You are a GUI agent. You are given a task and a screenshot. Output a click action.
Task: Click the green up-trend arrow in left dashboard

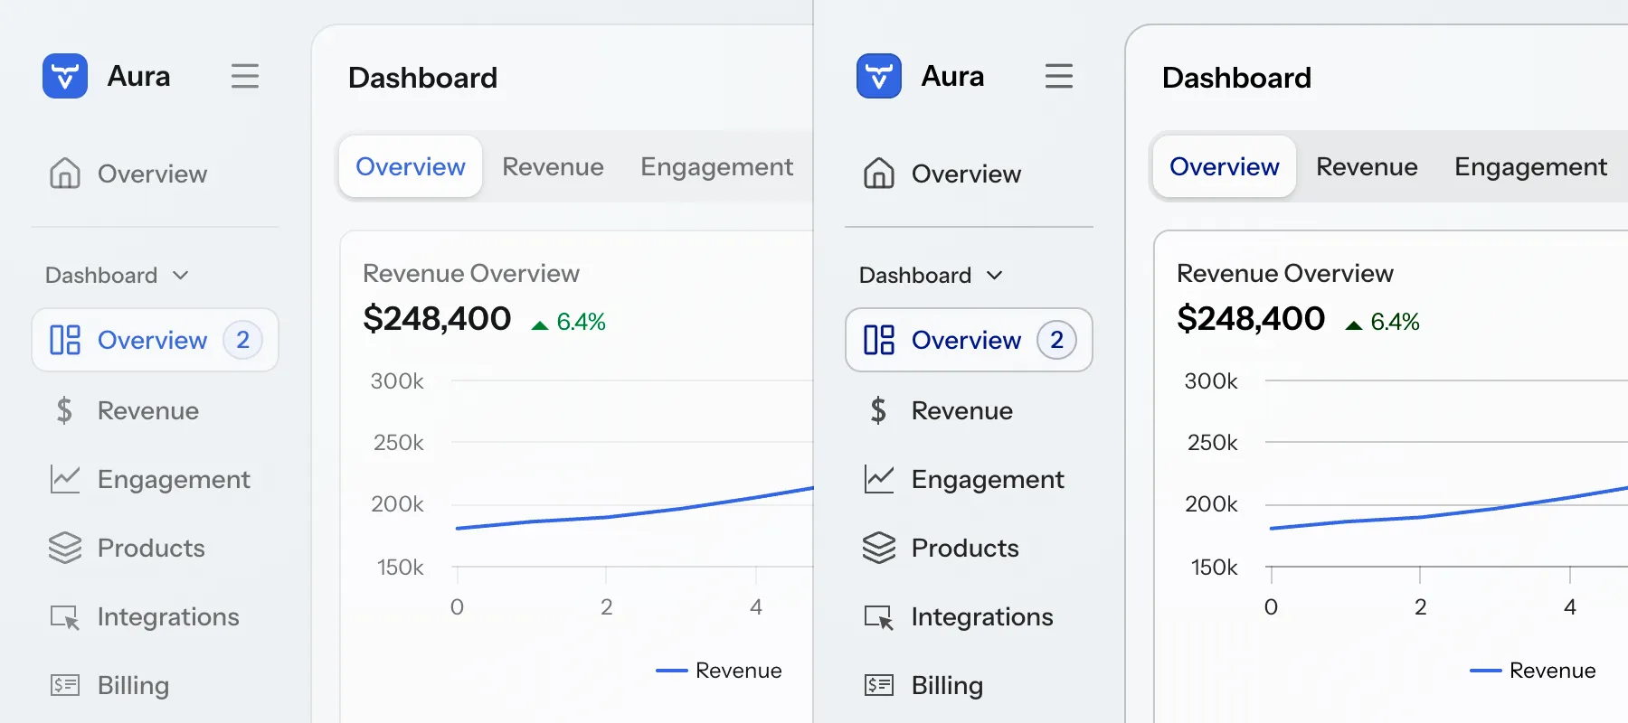tap(540, 325)
